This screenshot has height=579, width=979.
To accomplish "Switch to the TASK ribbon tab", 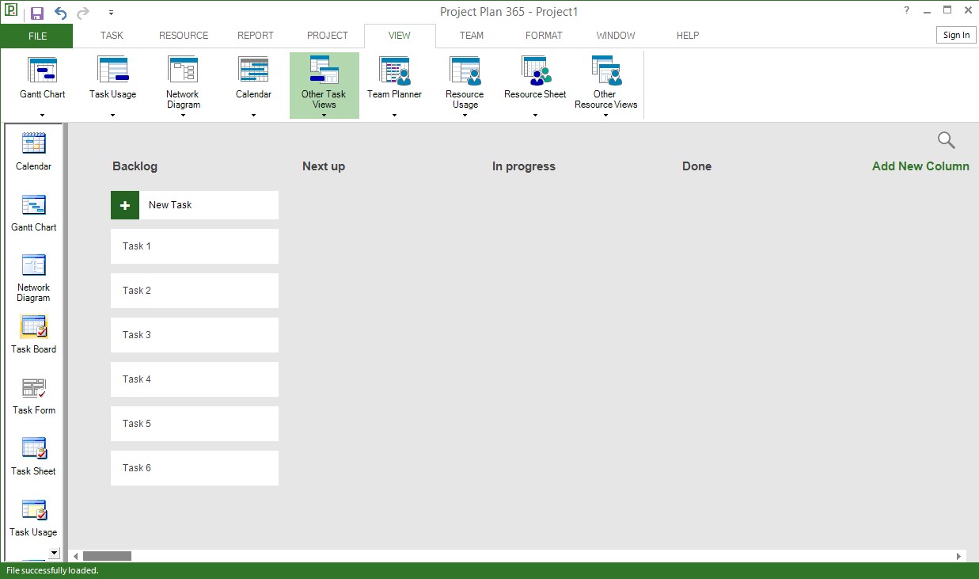I will 112,36.
